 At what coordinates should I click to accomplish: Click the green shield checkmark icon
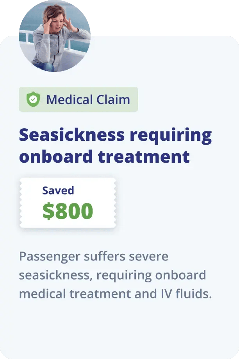pyautogui.click(x=33, y=100)
